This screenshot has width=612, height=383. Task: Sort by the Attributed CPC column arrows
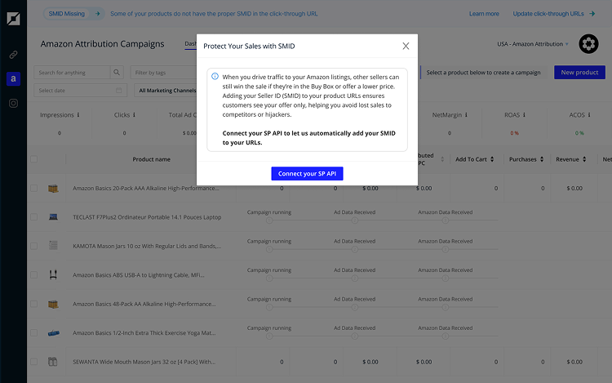[442, 159]
